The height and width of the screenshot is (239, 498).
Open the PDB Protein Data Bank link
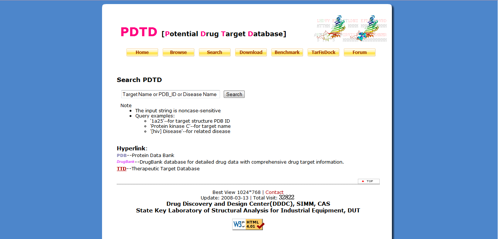pos(121,155)
